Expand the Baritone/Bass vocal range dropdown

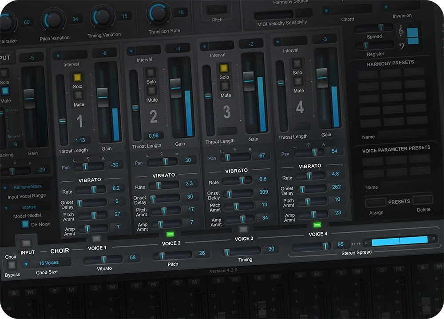(x=27, y=187)
